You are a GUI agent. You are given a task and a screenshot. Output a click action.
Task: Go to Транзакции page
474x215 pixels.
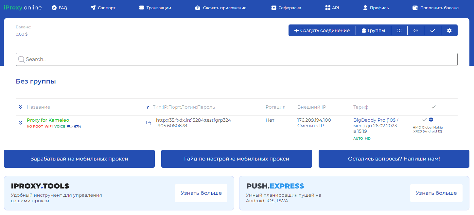pyautogui.click(x=155, y=8)
